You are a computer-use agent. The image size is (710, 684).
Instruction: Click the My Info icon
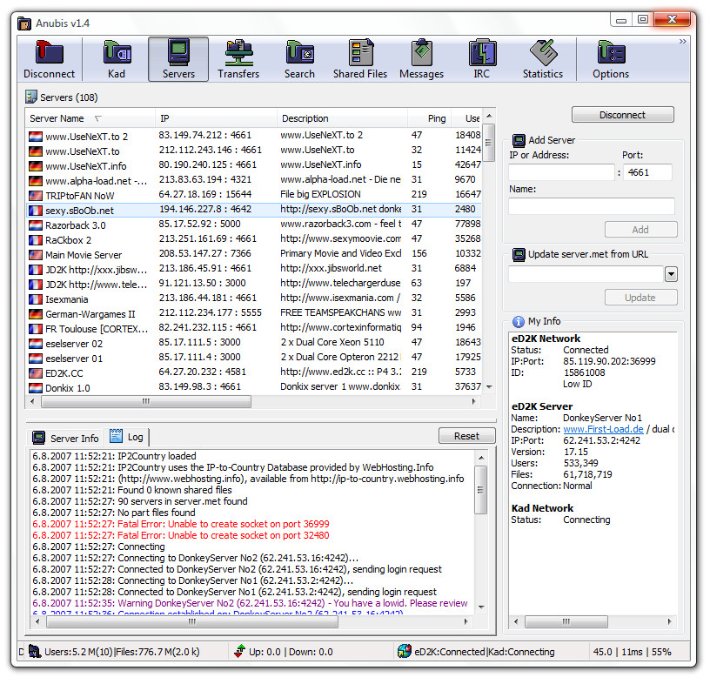tap(518, 322)
